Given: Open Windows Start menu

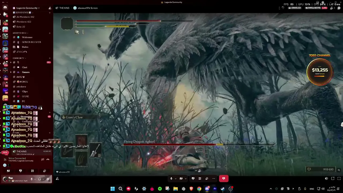Looking at the screenshot, I should click(x=113, y=189).
